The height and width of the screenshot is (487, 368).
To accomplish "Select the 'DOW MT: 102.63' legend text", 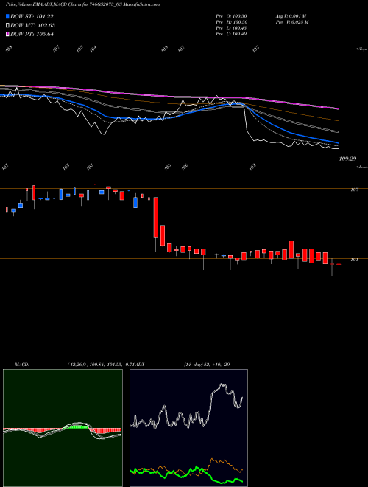I will (x=33, y=25).
